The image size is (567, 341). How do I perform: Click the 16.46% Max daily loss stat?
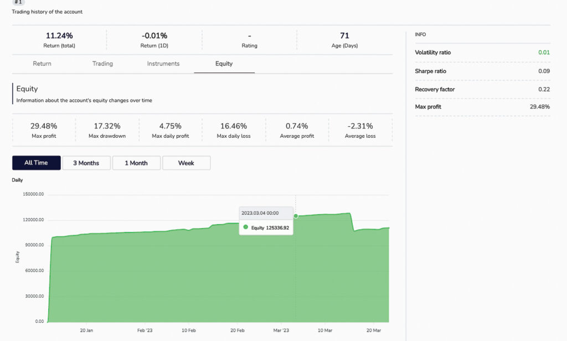pos(234,130)
